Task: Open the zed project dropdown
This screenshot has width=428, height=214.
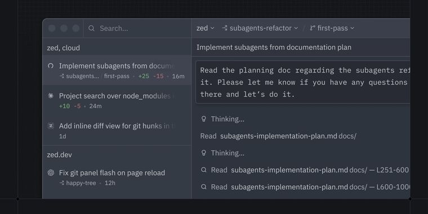Action: click(x=205, y=28)
